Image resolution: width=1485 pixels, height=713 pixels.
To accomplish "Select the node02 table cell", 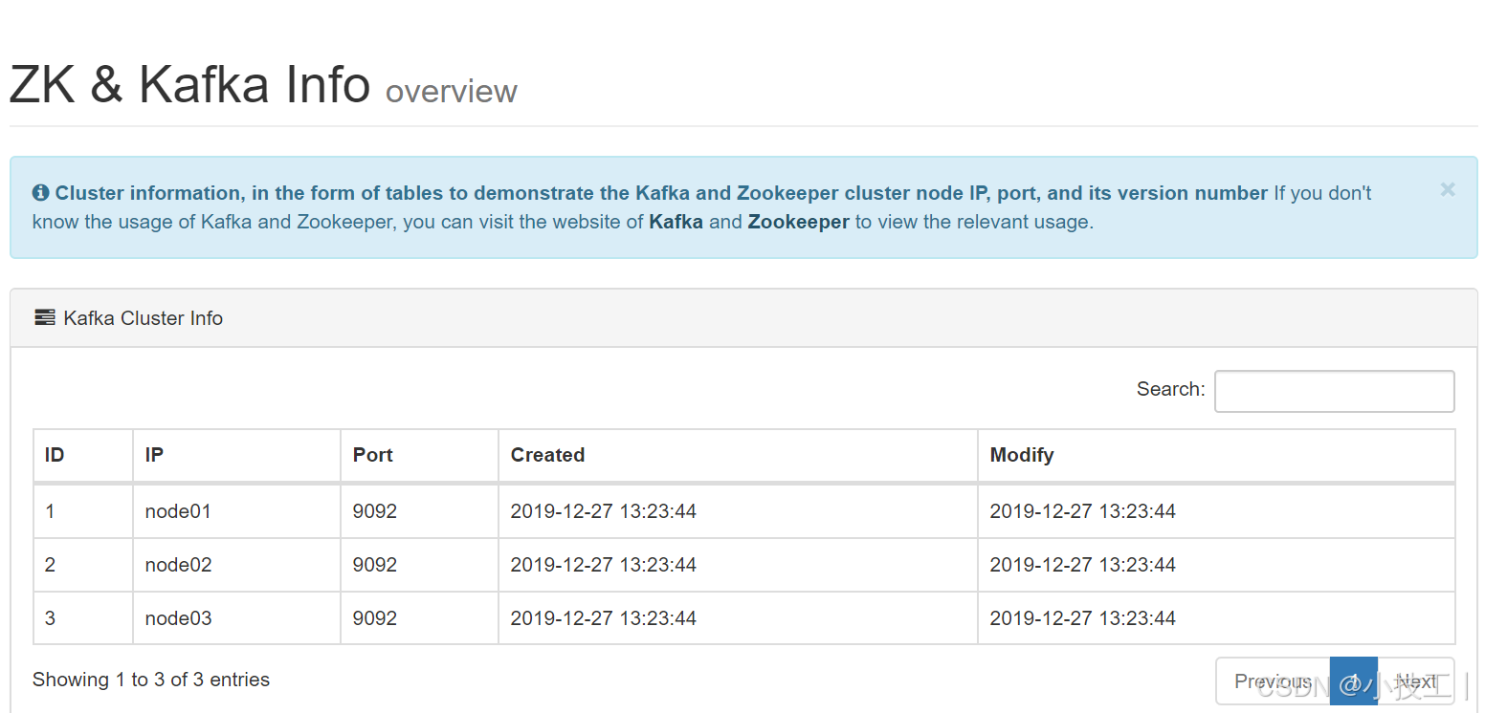I will coord(236,565).
